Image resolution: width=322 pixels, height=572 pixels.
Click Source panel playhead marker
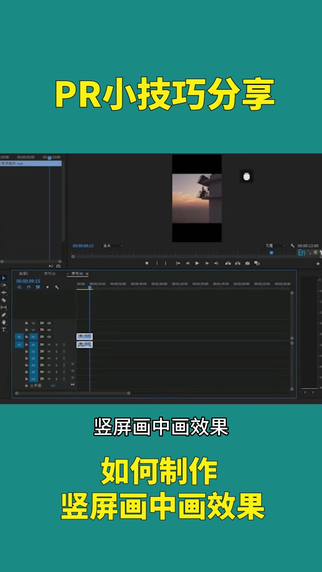point(49,158)
